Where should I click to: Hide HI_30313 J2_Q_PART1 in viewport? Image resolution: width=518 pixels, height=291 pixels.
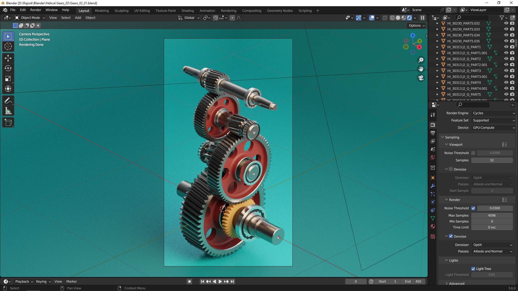506,47
